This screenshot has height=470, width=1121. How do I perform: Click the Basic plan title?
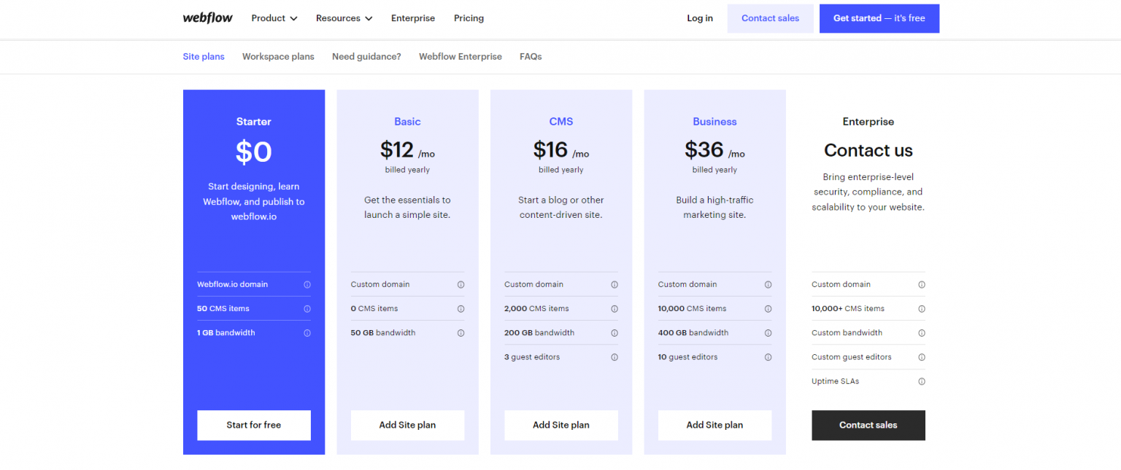pyautogui.click(x=407, y=122)
